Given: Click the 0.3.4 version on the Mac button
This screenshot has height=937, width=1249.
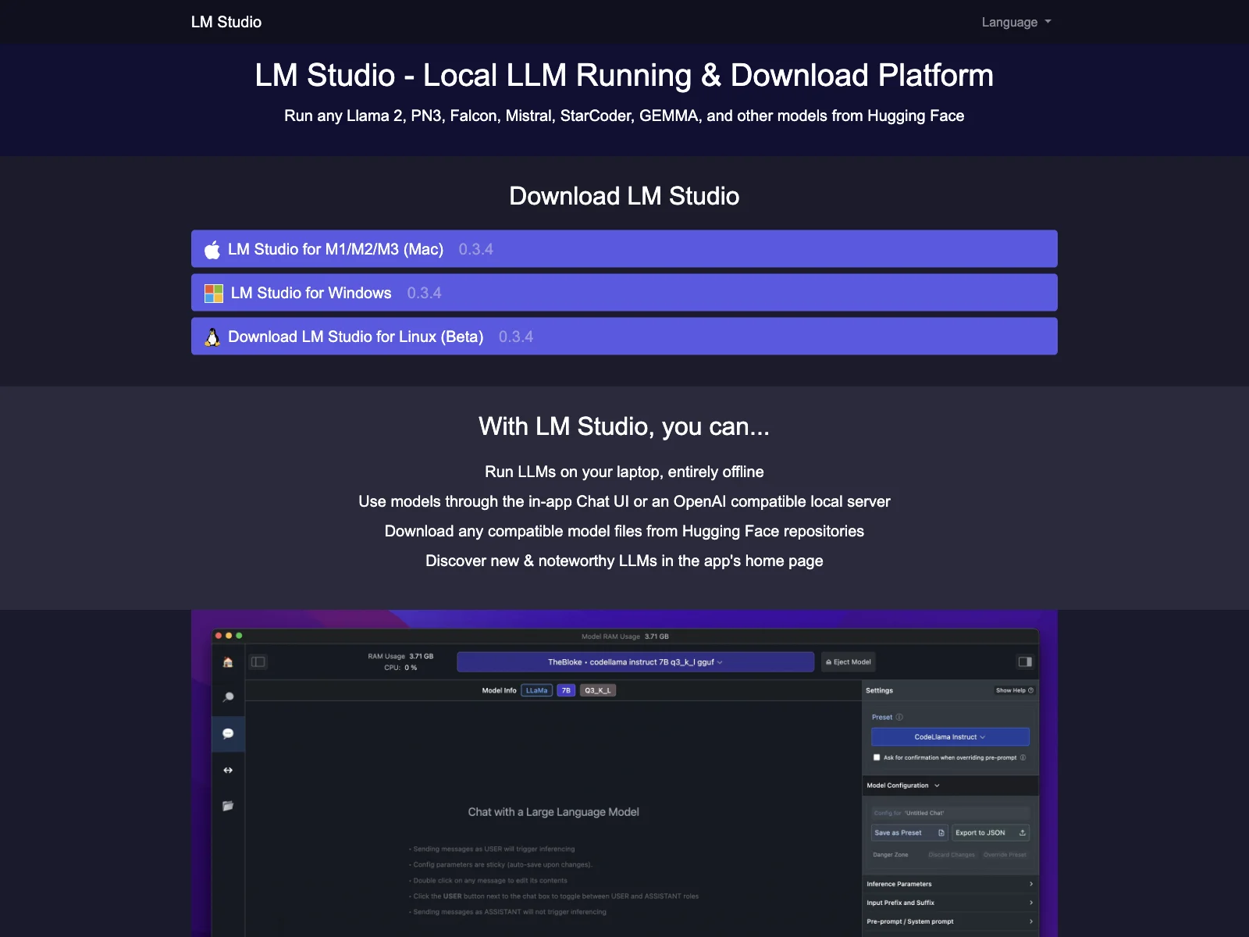Looking at the screenshot, I should pos(475,249).
